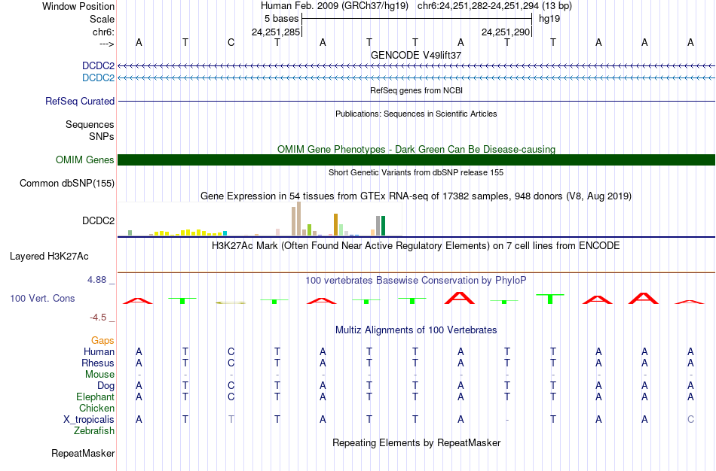Click the dark blue "DCDC2" gene label
Viewport: 716px width, 471px height.
(x=98, y=65)
